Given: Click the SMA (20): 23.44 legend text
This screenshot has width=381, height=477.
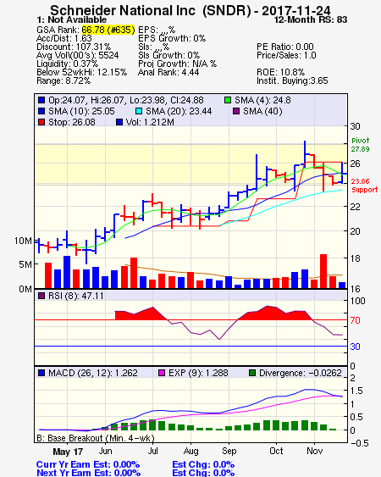Looking at the screenshot, I should [x=179, y=111].
